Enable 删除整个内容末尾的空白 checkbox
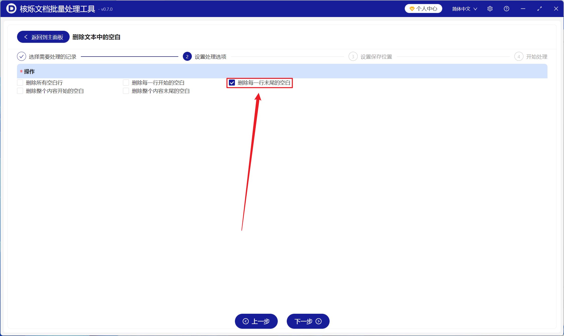Screen dimensions: 564x336 tap(126, 91)
